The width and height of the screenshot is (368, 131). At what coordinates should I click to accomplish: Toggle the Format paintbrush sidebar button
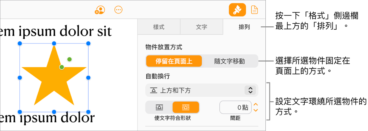coord(237,10)
